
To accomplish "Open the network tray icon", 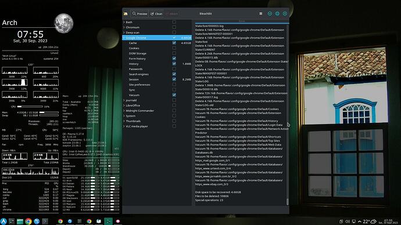I will click(x=354, y=222).
